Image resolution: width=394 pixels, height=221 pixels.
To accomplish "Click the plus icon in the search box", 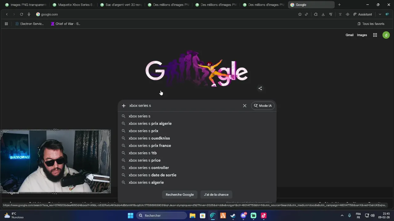I will [x=124, y=106].
